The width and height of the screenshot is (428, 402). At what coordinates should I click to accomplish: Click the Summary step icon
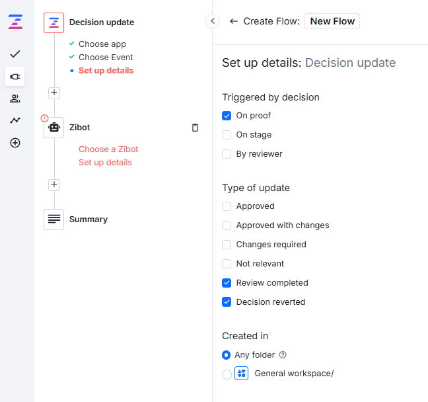click(54, 220)
